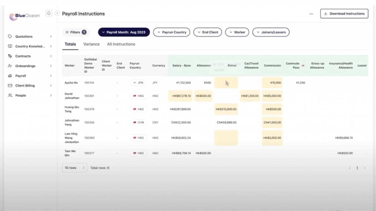Switch to the Variance tab
The width and height of the screenshot is (376, 211).
(91, 44)
